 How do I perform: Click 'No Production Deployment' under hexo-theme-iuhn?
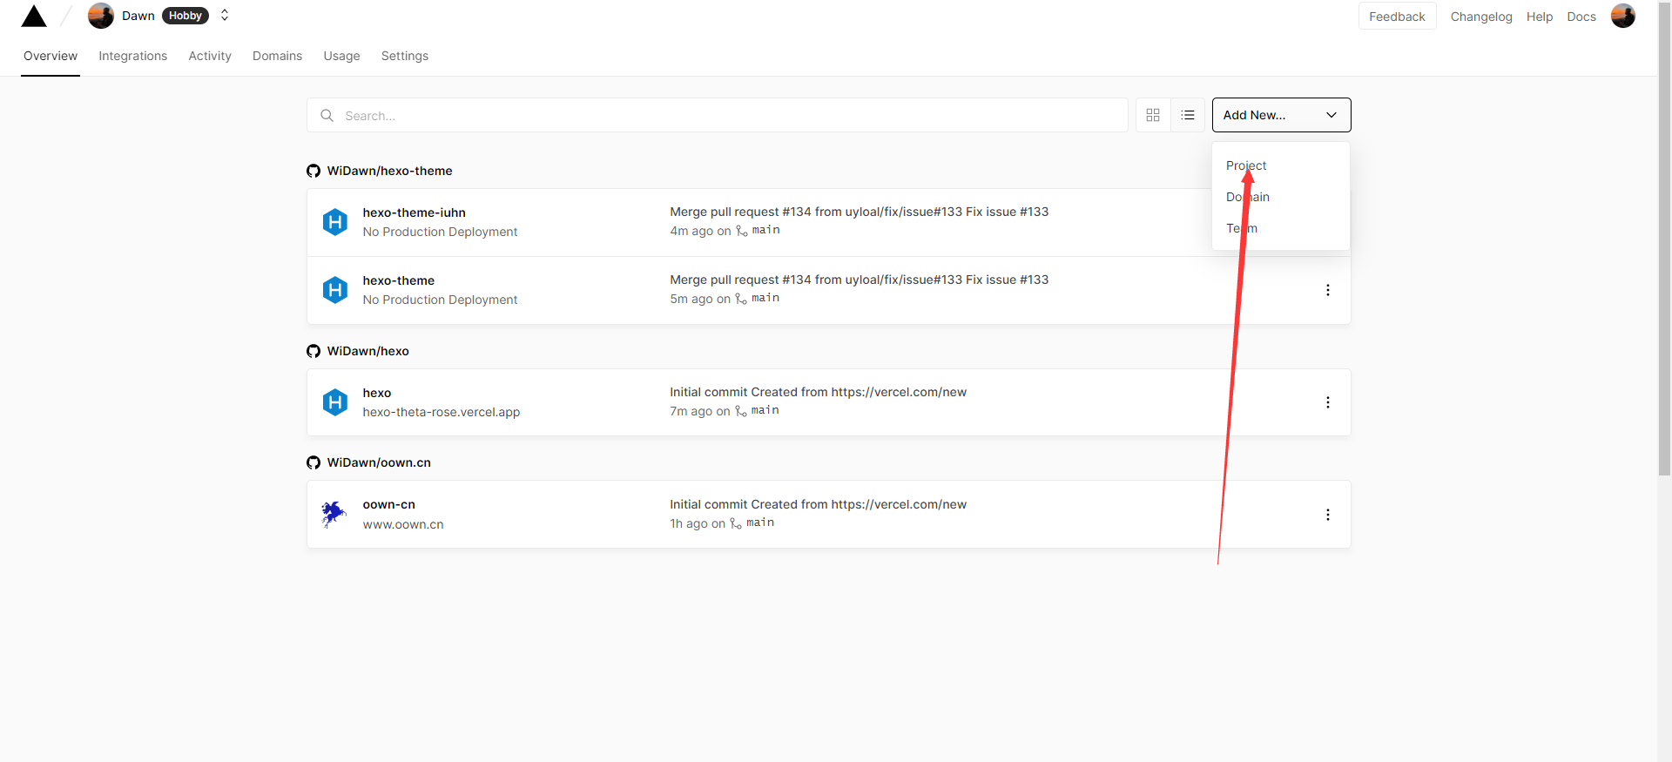440,232
